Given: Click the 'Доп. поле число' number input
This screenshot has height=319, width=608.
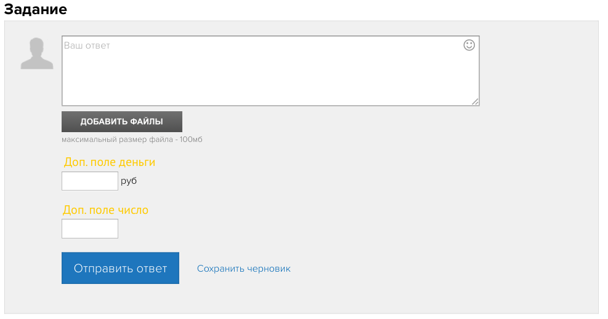Looking at the screenshot, I should click(89, 229).
